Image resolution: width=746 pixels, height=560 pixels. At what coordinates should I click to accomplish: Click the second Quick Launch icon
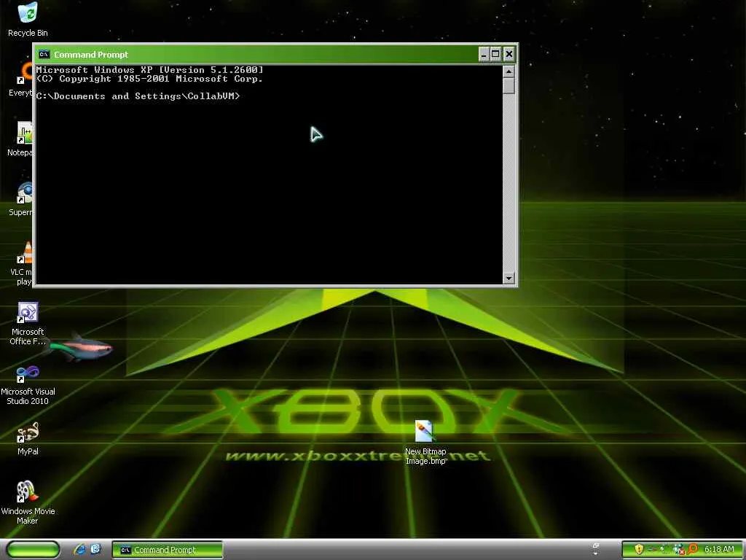click(95, 550)
